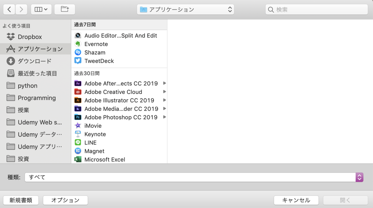Expand Adobe Media Encoder CC 2019 arrow

pyautogui.click(x=165, y=109)
